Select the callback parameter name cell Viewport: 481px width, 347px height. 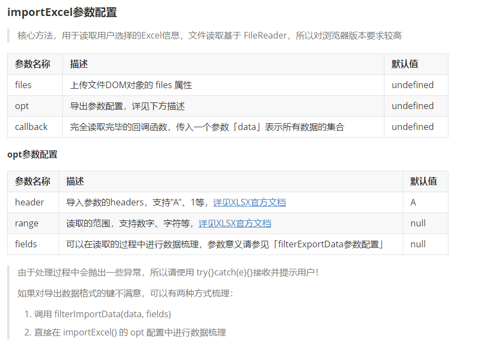click(x=31, y=127)
